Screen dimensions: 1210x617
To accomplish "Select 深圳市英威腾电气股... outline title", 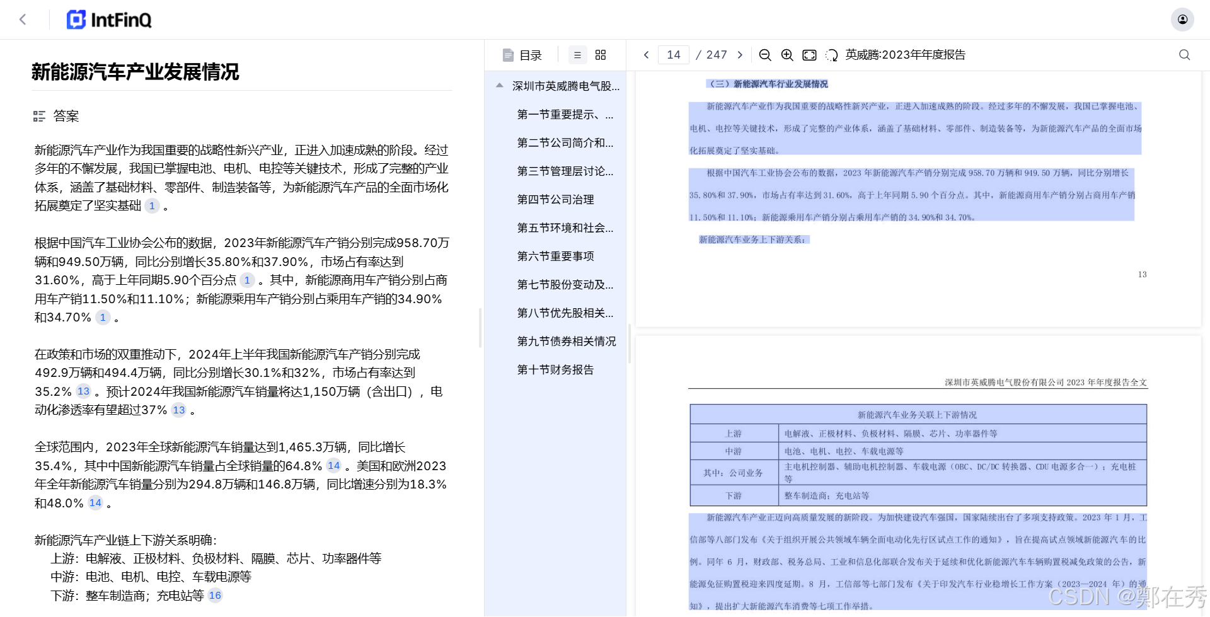I will pos(566,86).
